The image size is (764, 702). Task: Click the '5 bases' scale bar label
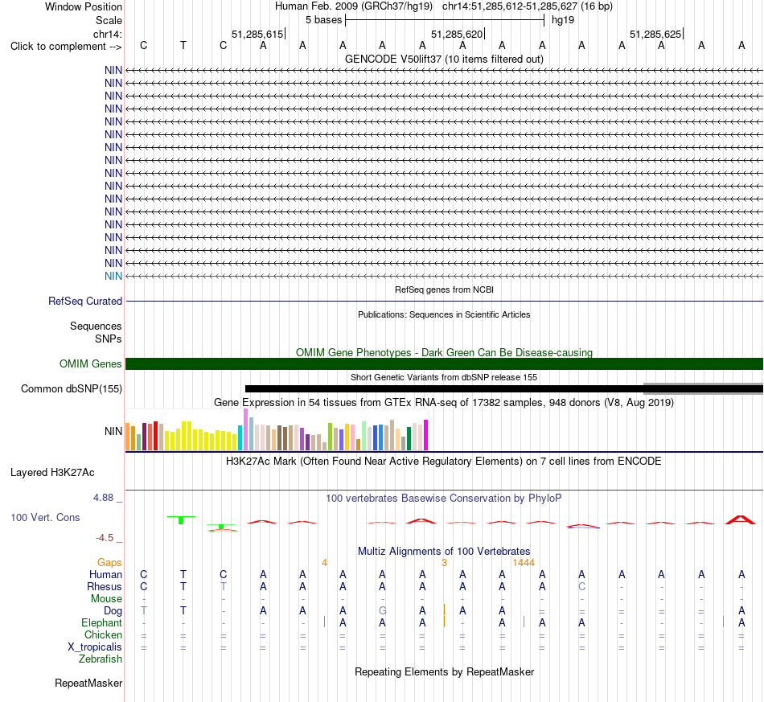[x=323, y=20]
